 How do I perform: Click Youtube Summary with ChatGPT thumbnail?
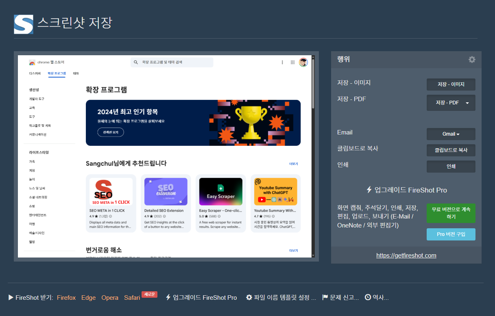click(x=276, y=191)
